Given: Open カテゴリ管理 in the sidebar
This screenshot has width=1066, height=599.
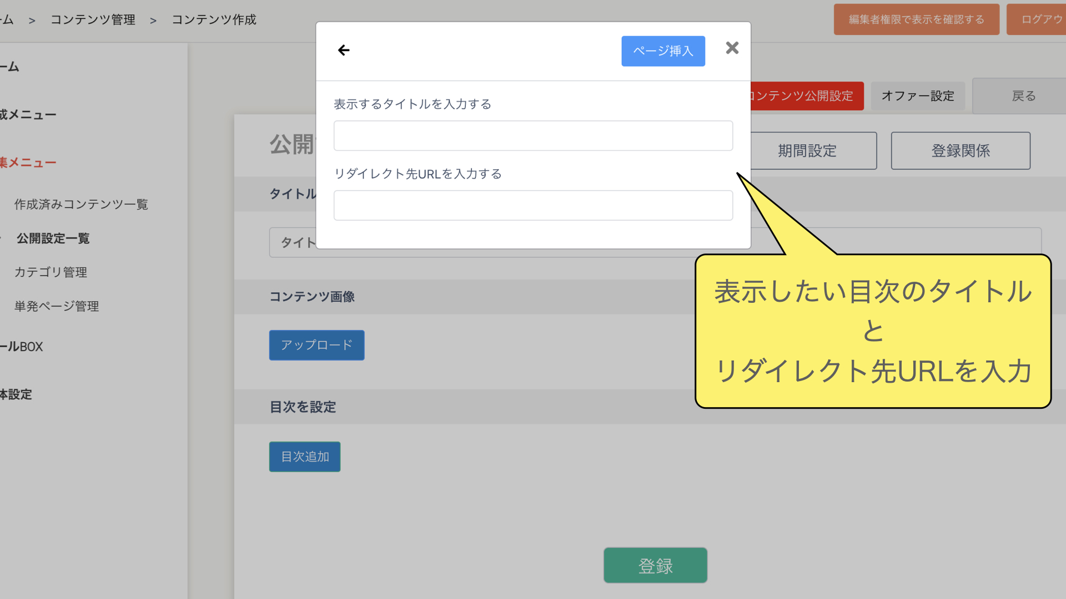Looking at the screenshot, I should [51, 272].
